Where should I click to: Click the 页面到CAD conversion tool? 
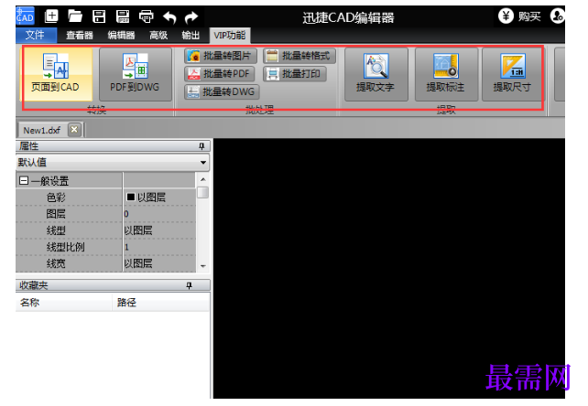click(56, 74)
